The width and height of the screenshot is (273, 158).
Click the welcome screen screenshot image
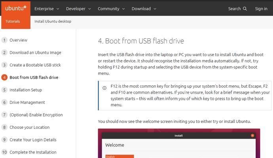pos(179,143)
